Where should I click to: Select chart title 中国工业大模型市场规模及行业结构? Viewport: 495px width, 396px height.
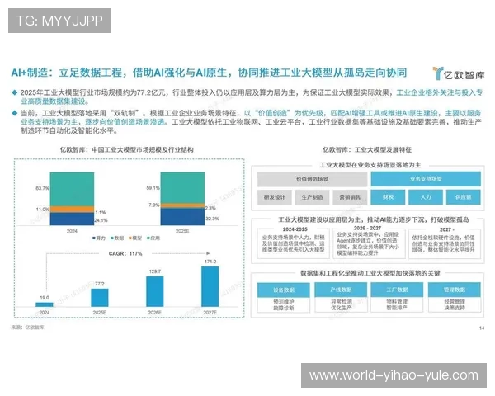point(127,149)
